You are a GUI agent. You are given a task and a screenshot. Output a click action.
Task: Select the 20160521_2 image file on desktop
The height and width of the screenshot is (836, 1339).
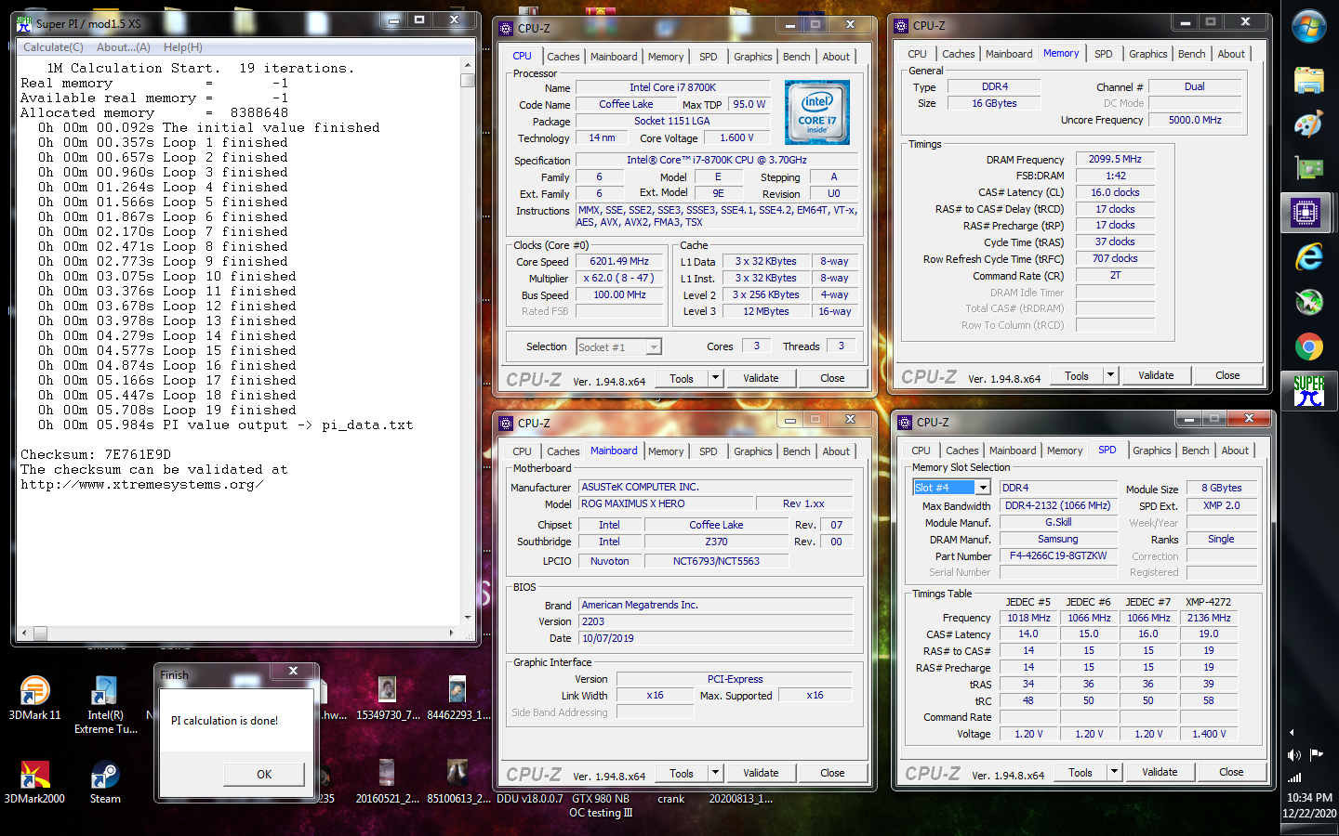pos(388,781)
